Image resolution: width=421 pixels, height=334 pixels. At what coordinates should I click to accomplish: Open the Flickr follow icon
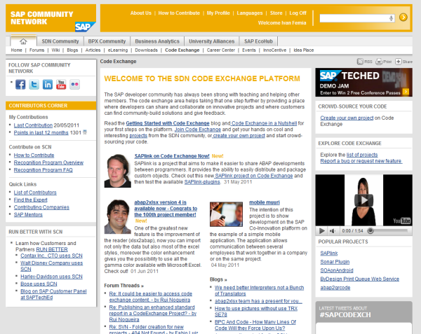74,84
